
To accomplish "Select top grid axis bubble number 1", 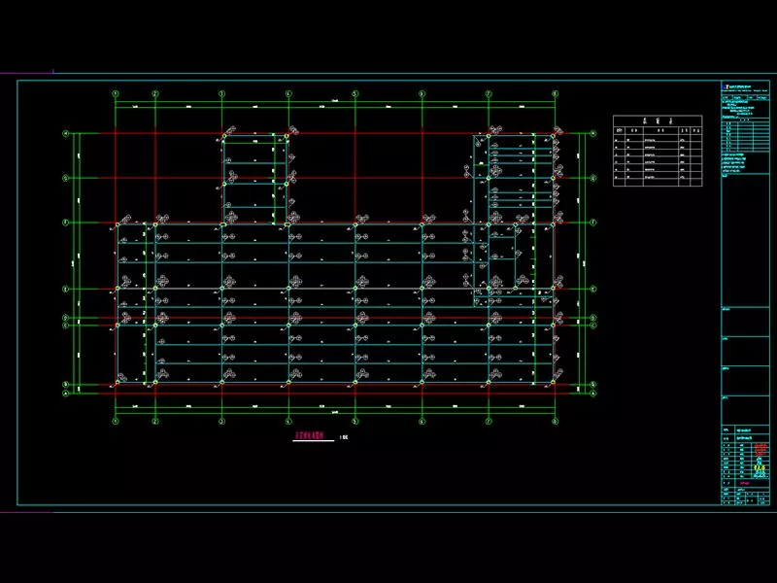I will 116,93.
